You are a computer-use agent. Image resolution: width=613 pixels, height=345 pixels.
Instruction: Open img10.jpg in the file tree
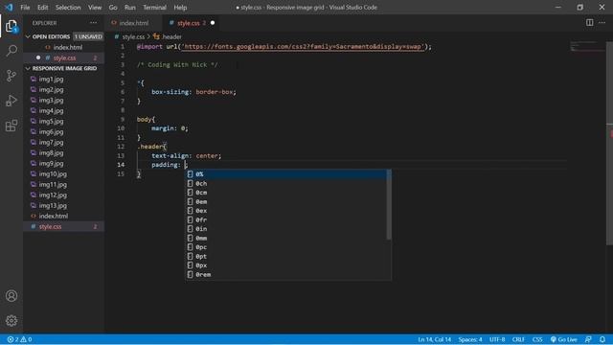[64, 174]
